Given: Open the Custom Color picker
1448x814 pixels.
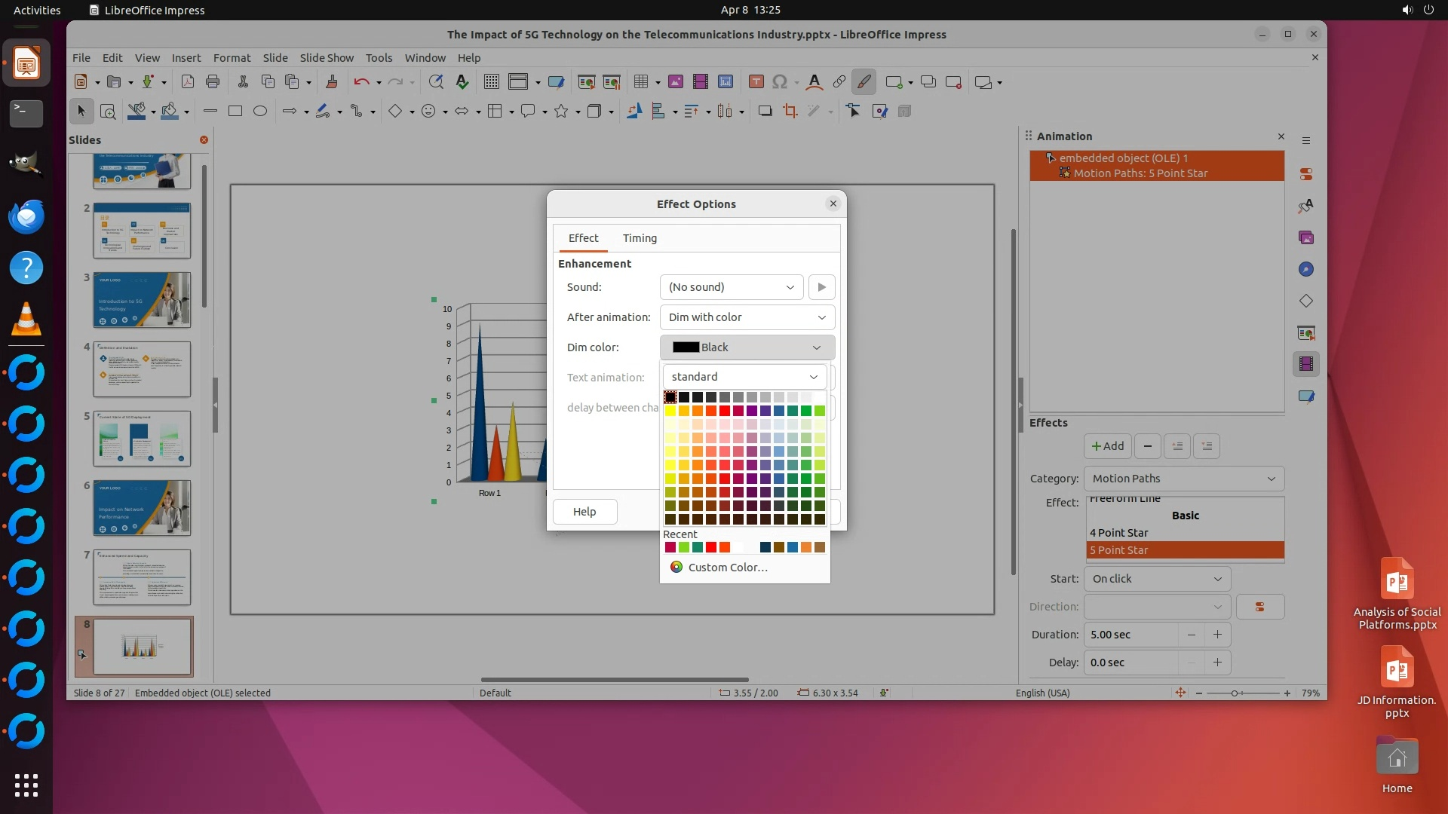Looking at the screenshot, I should [727, 568].
